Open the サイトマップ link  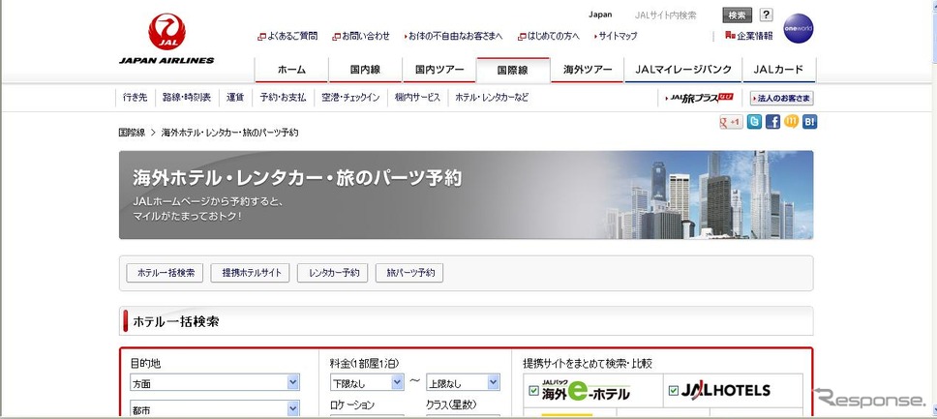pos(616,36)
